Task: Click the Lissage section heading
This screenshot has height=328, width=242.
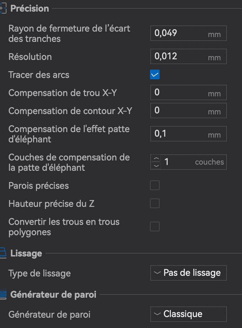Action: click(x=26, y=254)
